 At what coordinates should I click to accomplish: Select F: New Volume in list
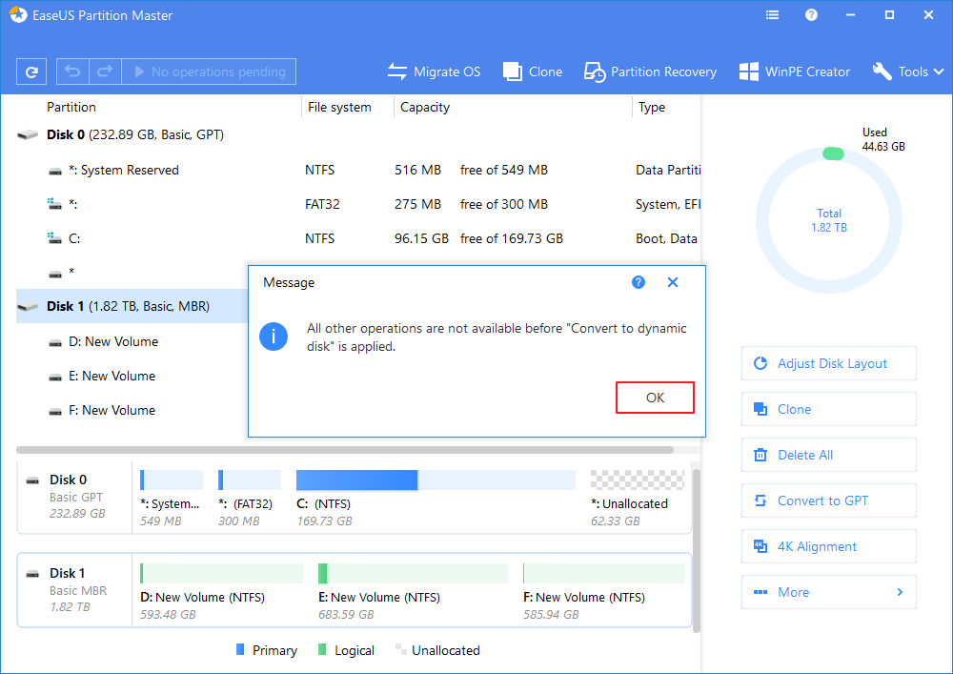132,410
